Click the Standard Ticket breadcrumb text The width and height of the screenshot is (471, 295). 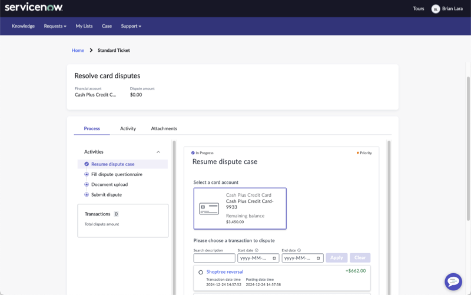(x=114, y=50)
